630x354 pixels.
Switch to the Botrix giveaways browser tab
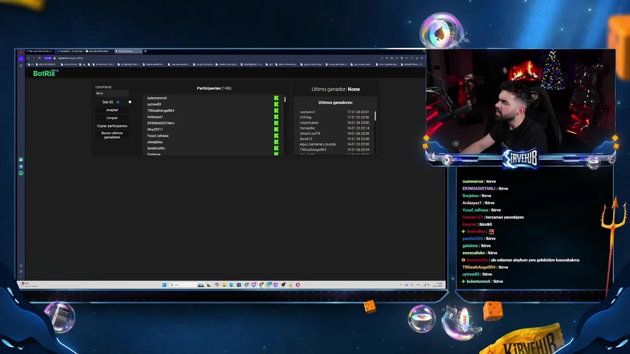point(128,51)
